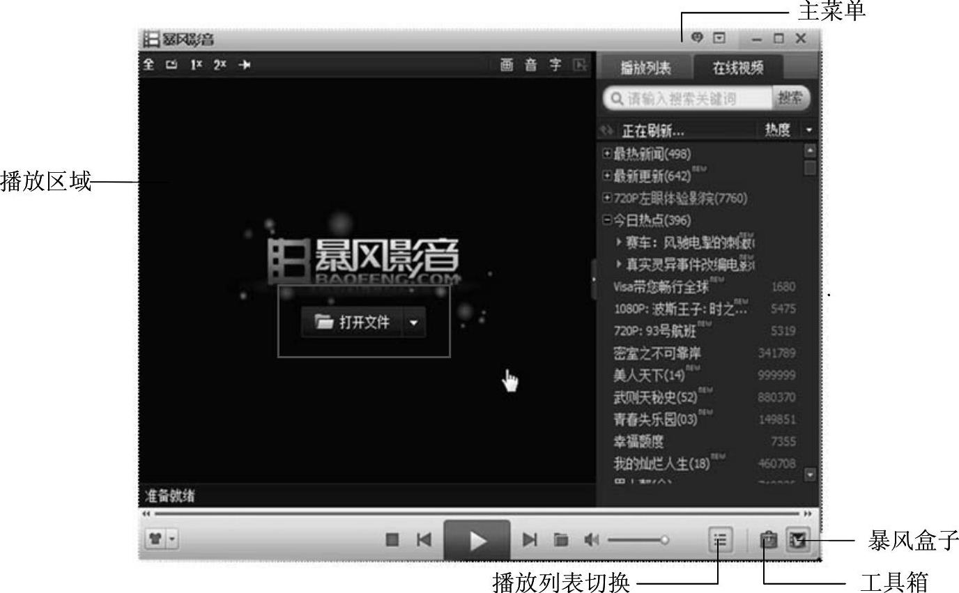Click the scroll-down arrow of video list
Image resolution: width=959 pixels, height=593 pixels.
coord(810,475)
